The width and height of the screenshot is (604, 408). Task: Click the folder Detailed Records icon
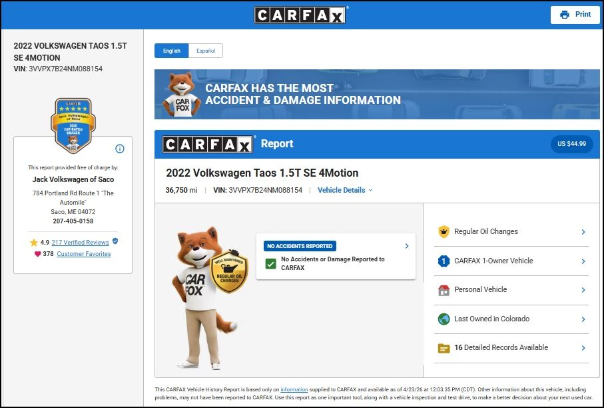point(444,348)
